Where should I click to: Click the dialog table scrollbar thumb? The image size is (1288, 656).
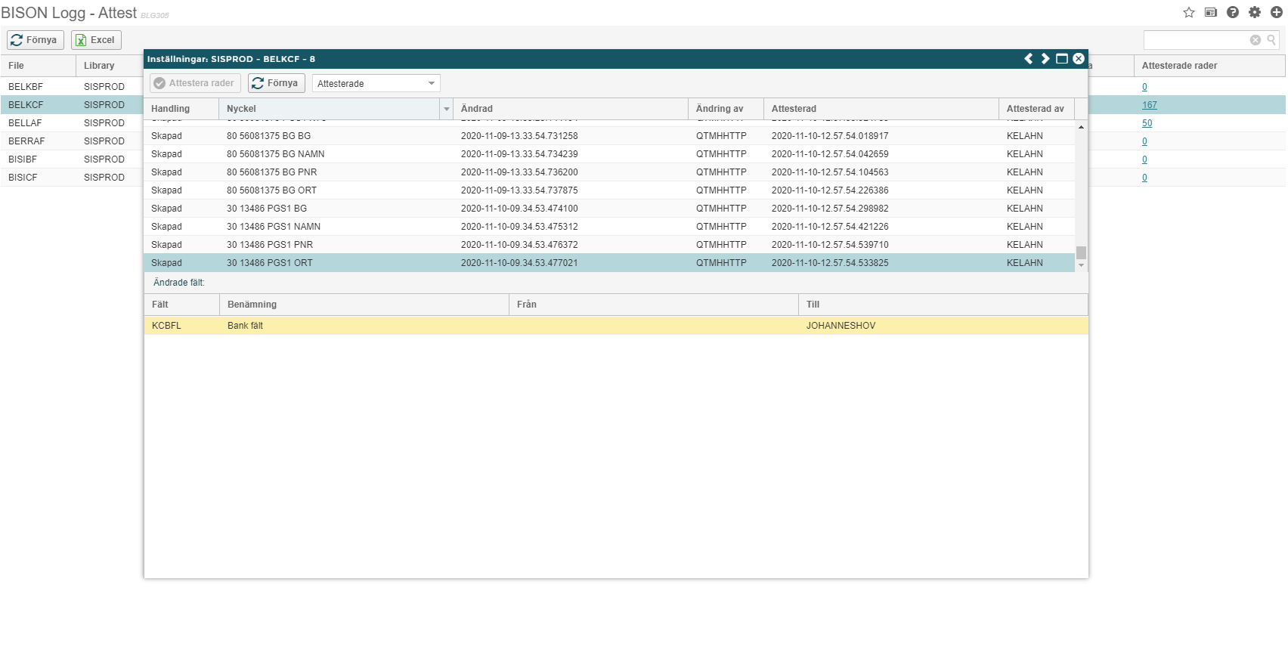(1081, 252)
